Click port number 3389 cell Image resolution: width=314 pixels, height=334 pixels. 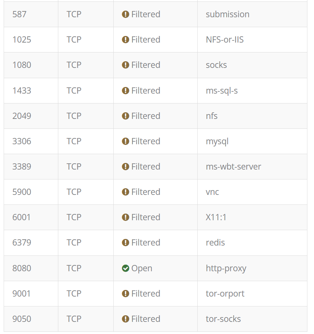22,167
